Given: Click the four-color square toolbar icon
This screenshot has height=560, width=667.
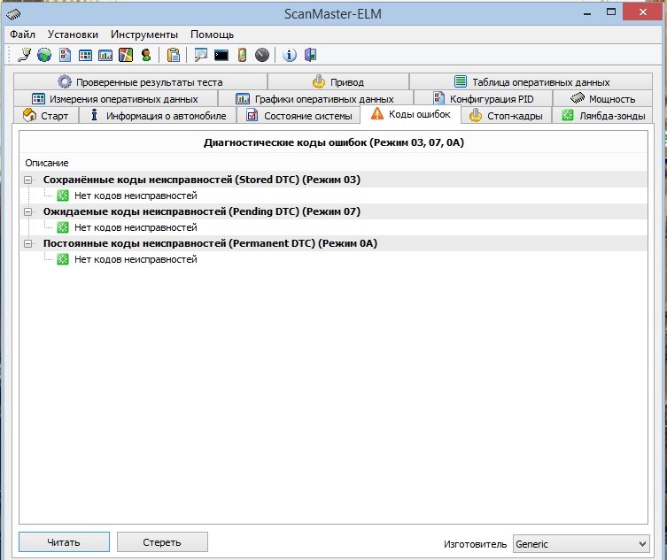Looking at the screenshot, I should tap(126, 55).
